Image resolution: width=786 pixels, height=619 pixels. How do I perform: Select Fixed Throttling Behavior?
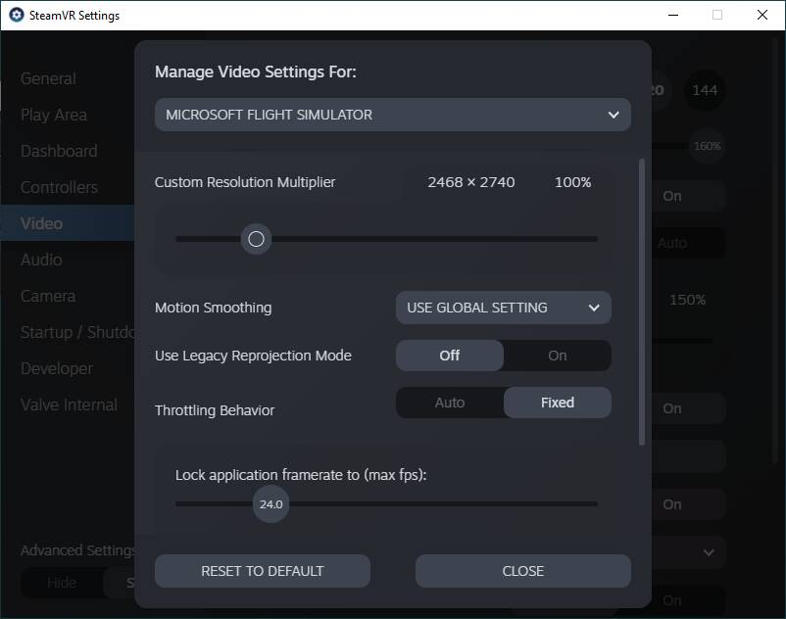pyautogui.click(x=557, y=403)
